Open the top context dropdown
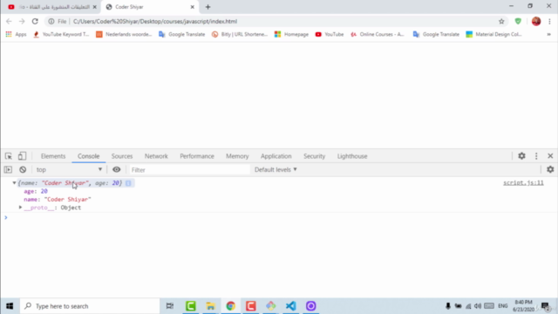Image resolution: width=558 pixels, height=314 pixels. tap(69, 170)
